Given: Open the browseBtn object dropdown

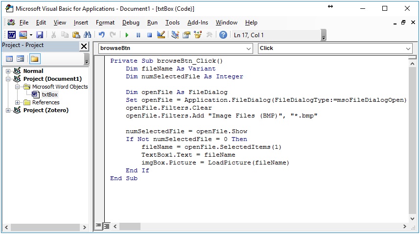Looking at the screenshot, I should [x=249, y=48].
